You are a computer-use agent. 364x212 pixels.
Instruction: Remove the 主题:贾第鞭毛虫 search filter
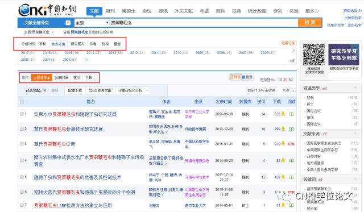point(53,32)
